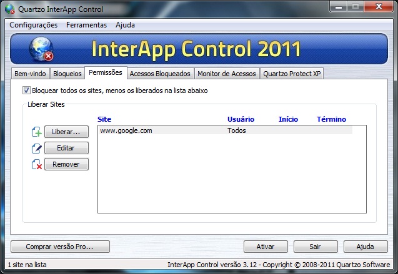This screenshot has width=398, height=274.
Task: Open the Ajuda menu in the menu bar
Action: [x=125, y=25]
